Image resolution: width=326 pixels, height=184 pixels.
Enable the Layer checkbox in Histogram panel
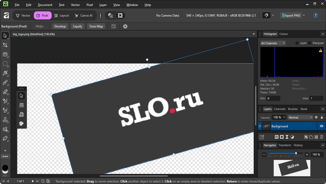[x=297, y=43]
